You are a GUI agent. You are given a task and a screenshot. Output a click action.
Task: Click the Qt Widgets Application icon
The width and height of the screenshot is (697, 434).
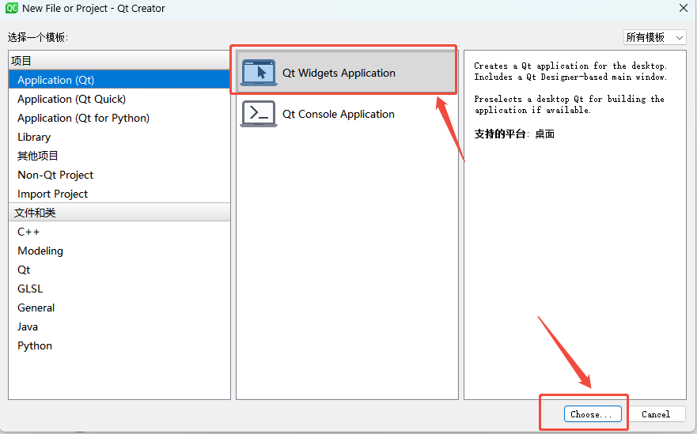click(258, 73)
